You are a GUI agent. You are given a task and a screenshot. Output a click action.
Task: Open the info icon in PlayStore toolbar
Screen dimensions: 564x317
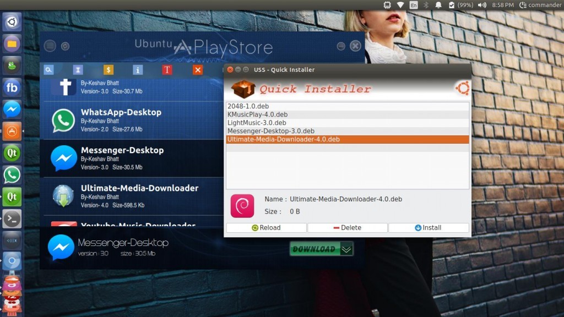[138, 70]
